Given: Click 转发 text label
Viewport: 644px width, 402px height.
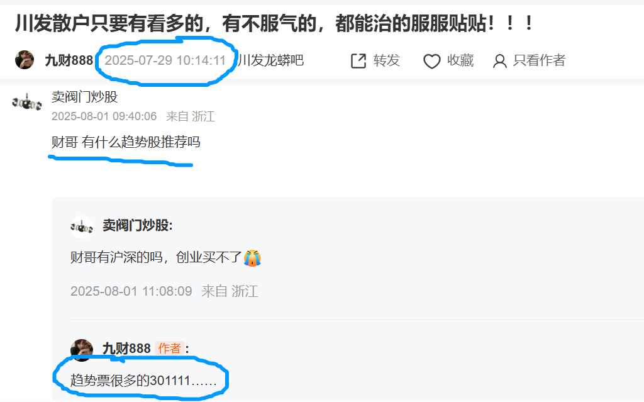Looking at the screenshot, I should [387, 60].
